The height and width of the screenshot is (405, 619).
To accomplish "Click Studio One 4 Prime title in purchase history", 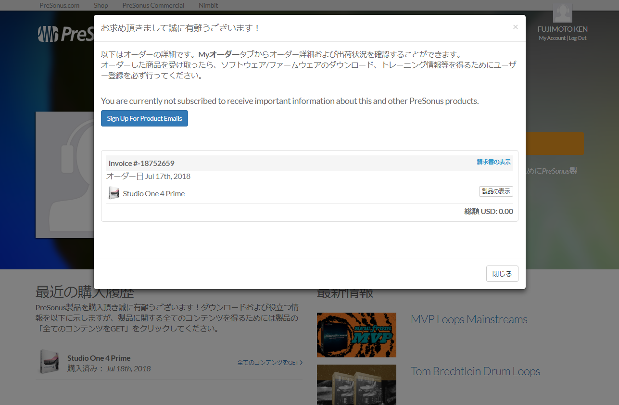I will click(99, 358).
